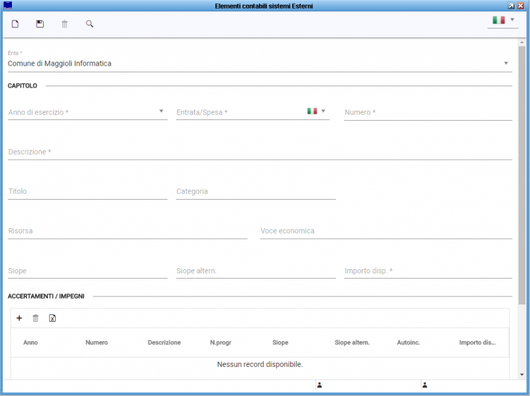Sort grid by Siope altern. column header

[x=352, y=342]
